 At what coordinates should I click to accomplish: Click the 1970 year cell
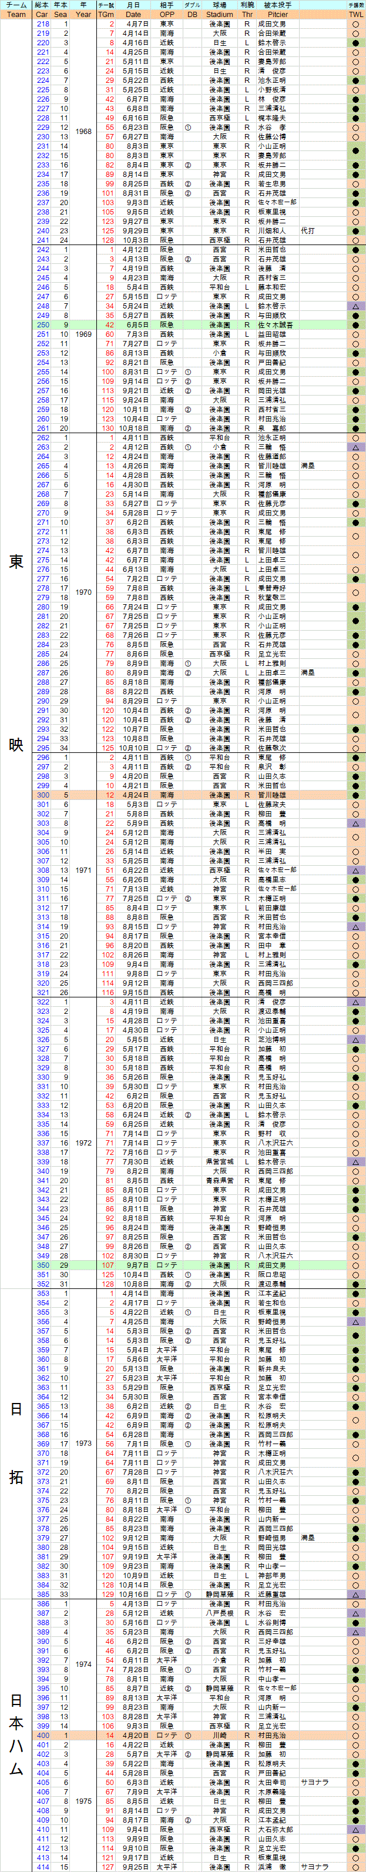pos(83,592)
